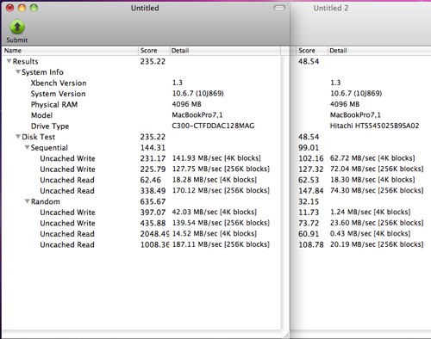Zoom the Untitled window with the green button
Image resolution: width=431 pixels, height=339 pixels.
click(34, 8)
